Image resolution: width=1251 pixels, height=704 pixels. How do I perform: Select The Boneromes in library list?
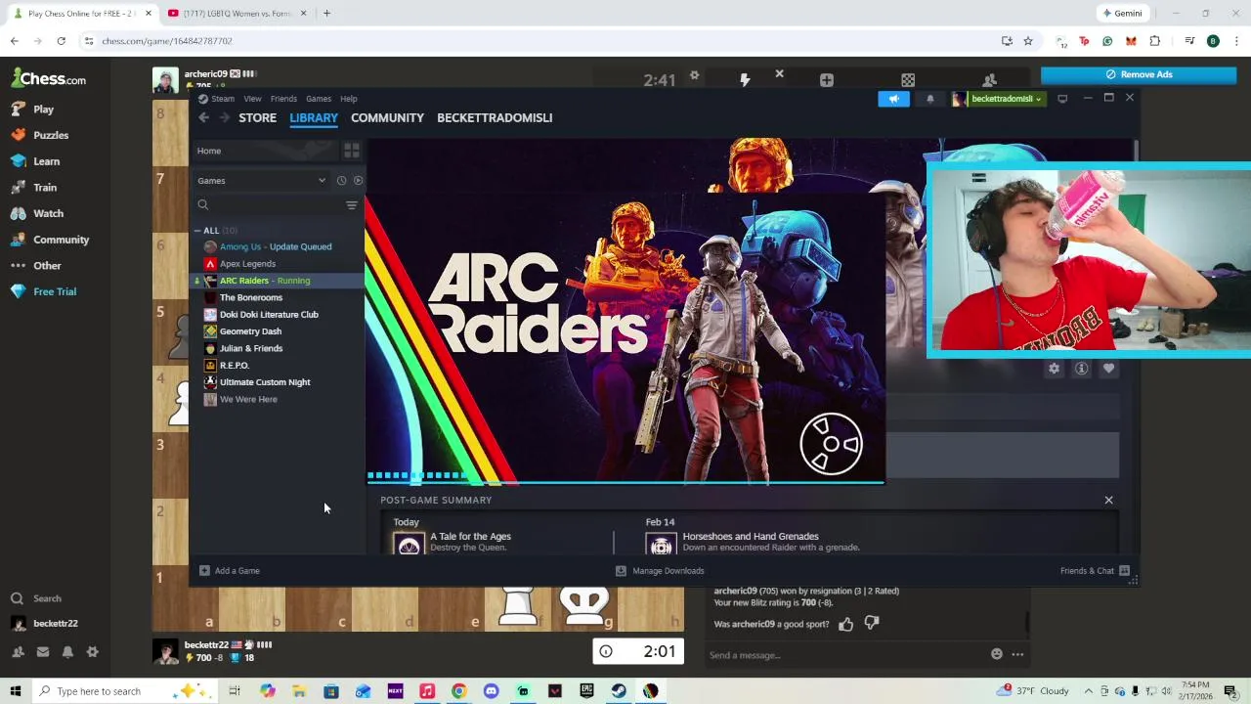(x=251, y=297)
